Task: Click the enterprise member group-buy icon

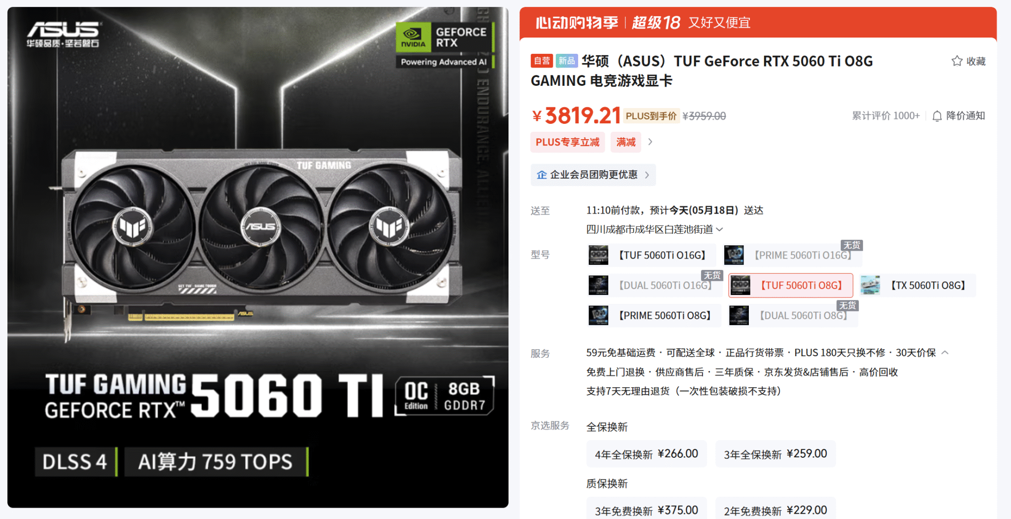Action: click(542, 175)
